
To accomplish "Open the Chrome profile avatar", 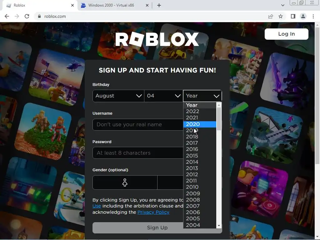I will click(303, 16).
